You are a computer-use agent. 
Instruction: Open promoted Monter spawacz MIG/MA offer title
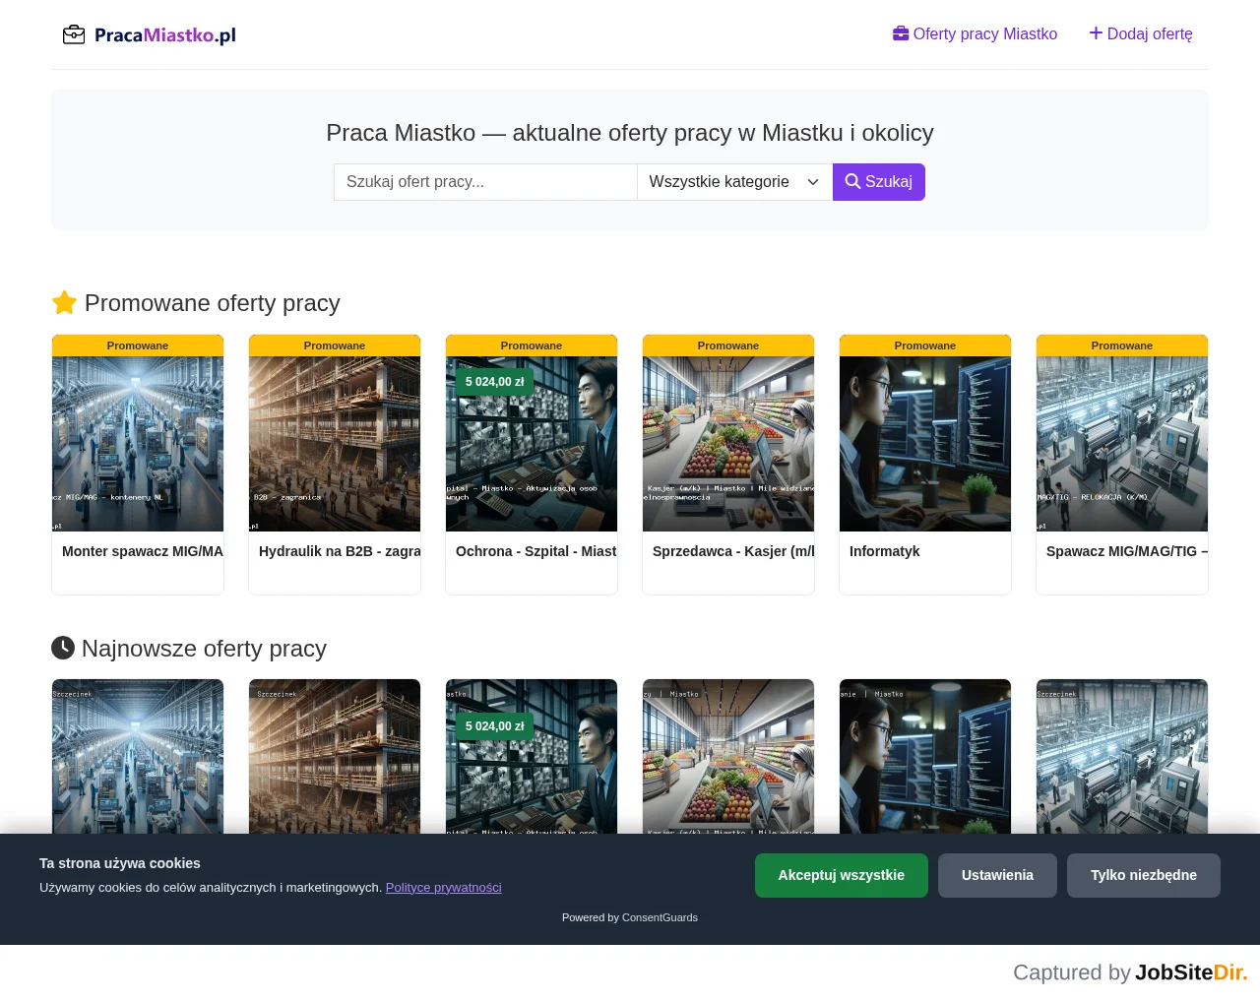(143, 551)
